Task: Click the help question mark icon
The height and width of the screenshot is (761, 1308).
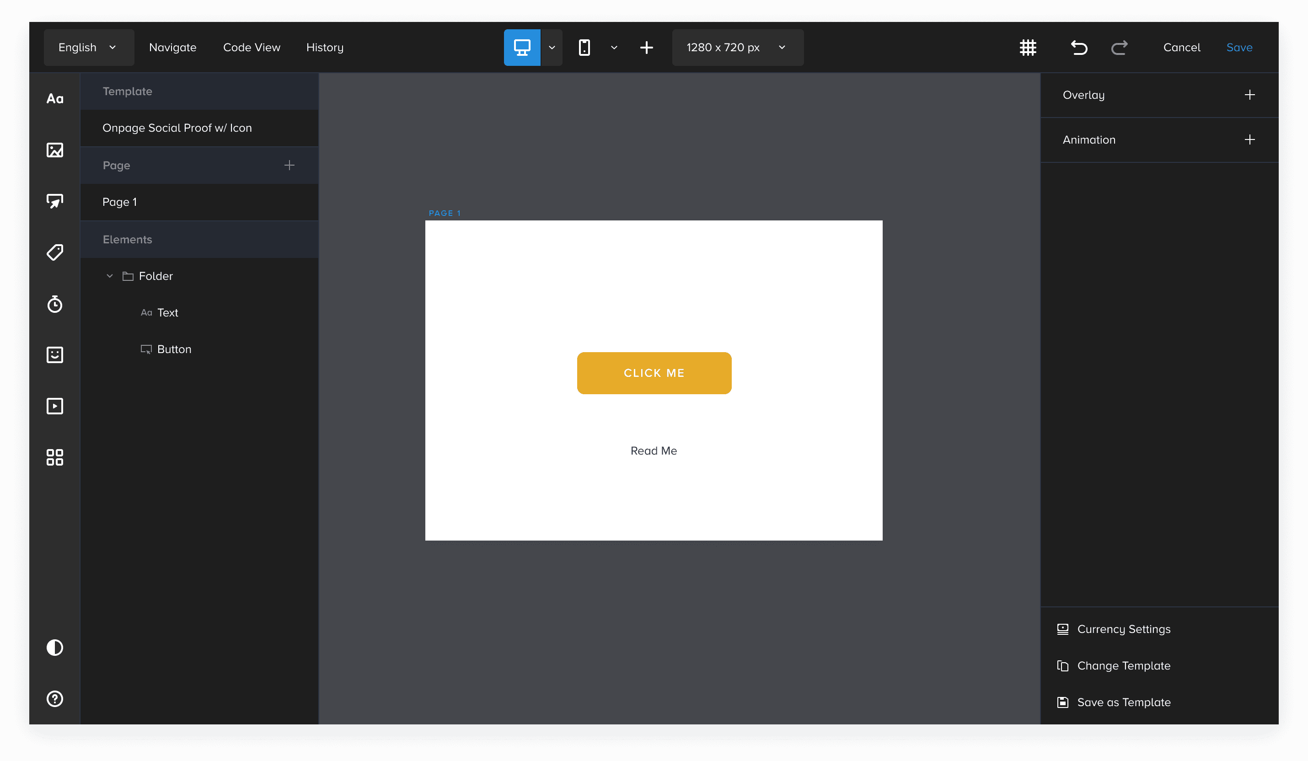Action: tap(54, 699)
